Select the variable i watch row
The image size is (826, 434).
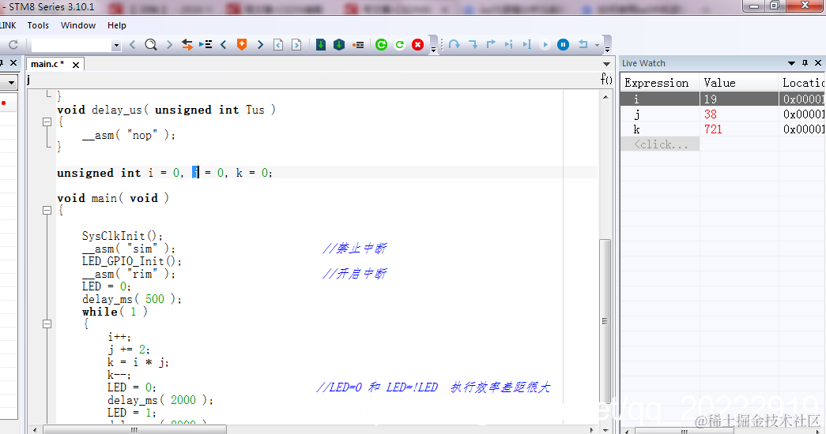[722, 99]
